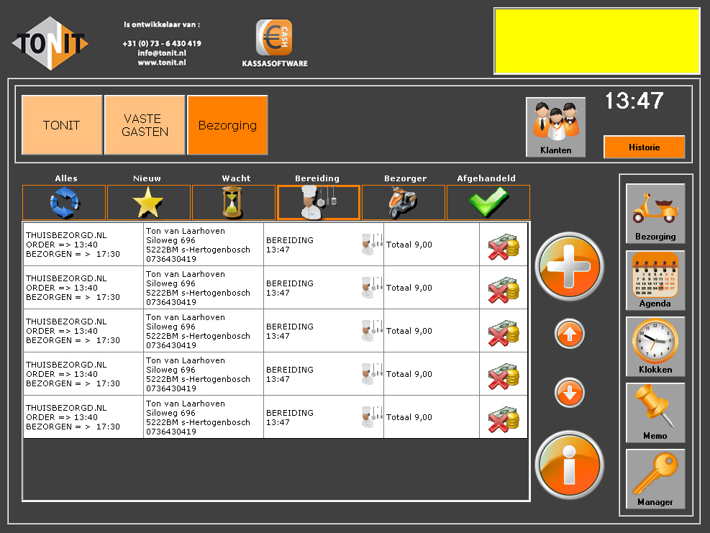The image size is (710, 533).
Task: Click the unpaid cash icon of first order
Action: pos(503,245)
